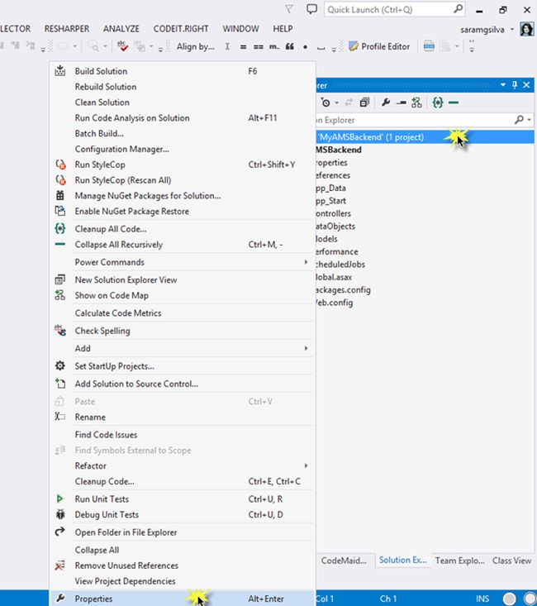Choose Calculate Code Metrics
The width and height of the screenshot is (537, 606).
[x=183, y=313]
